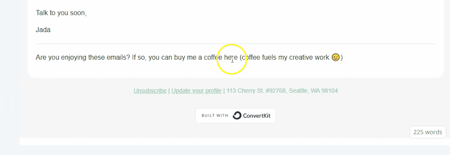Image resolution: width=450 pixels, height=155 pixels.
Task: Click the Built with ConvertKit badge
Action: coord(236,115)
